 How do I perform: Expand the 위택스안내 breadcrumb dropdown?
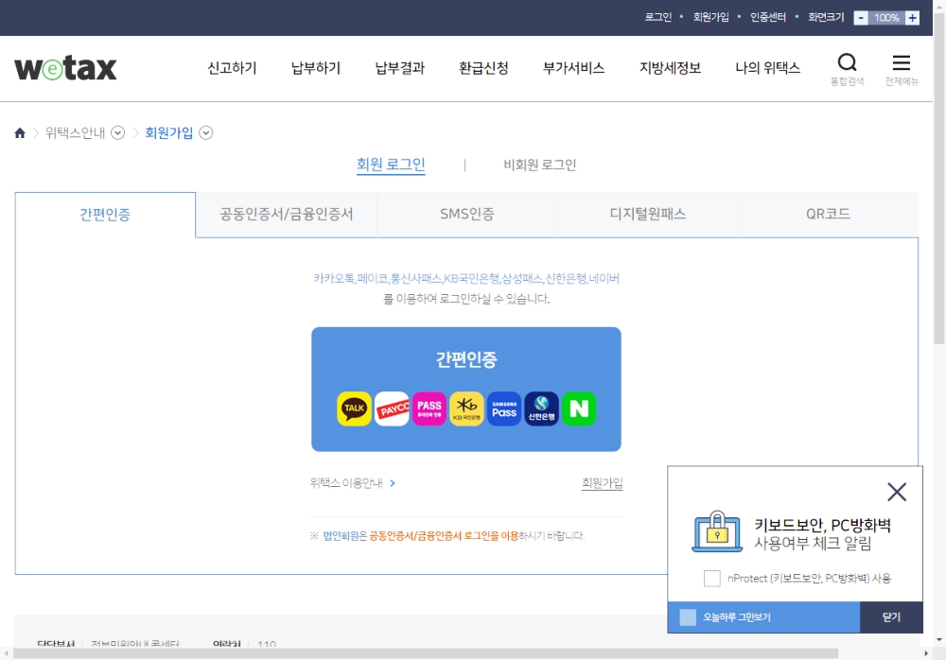click(117, 132)
